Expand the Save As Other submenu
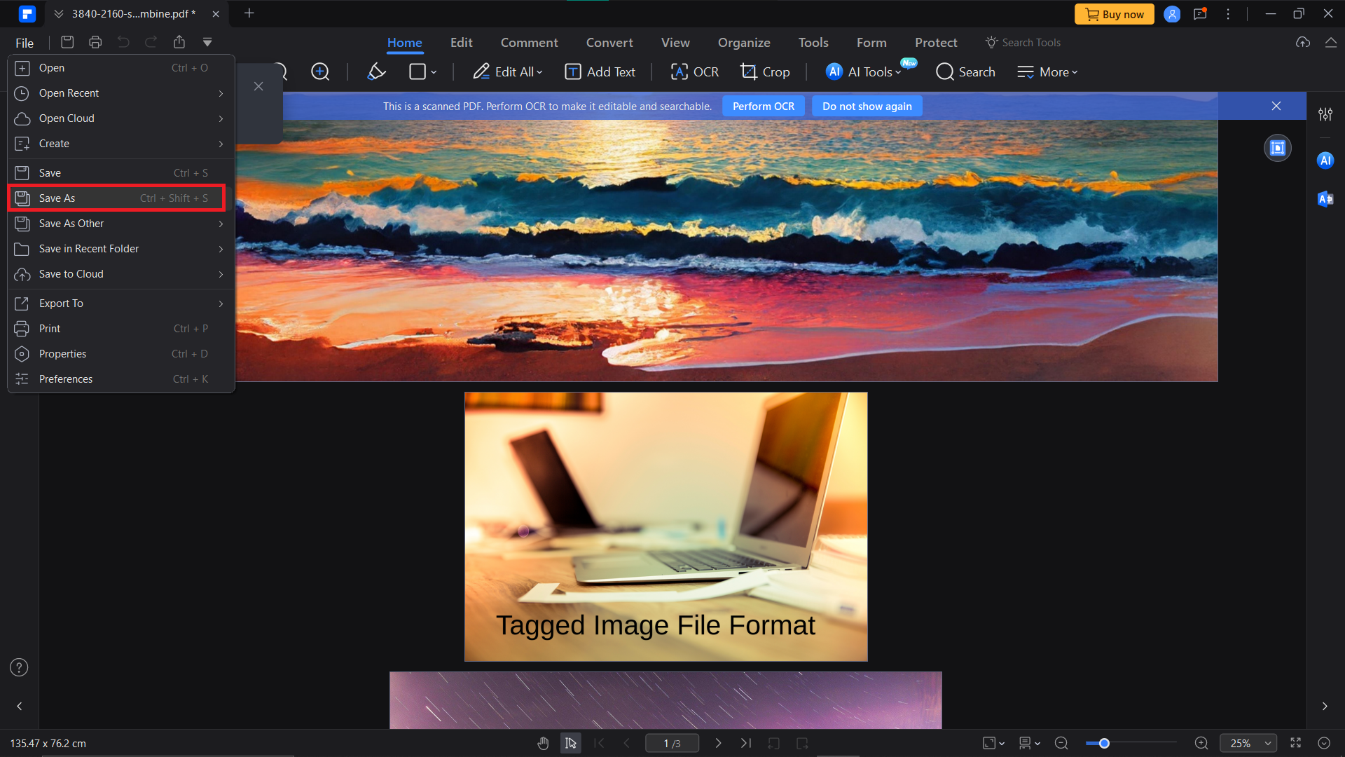The width and height of the screenshot is (1345, 757). 221,223
